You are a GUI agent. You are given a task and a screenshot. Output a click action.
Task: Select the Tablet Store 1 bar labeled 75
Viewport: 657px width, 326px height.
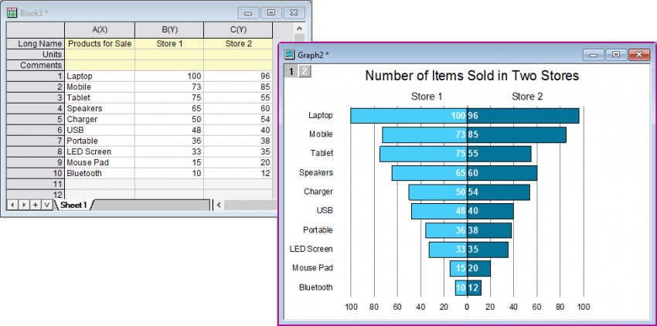click(x=424, y=154)
